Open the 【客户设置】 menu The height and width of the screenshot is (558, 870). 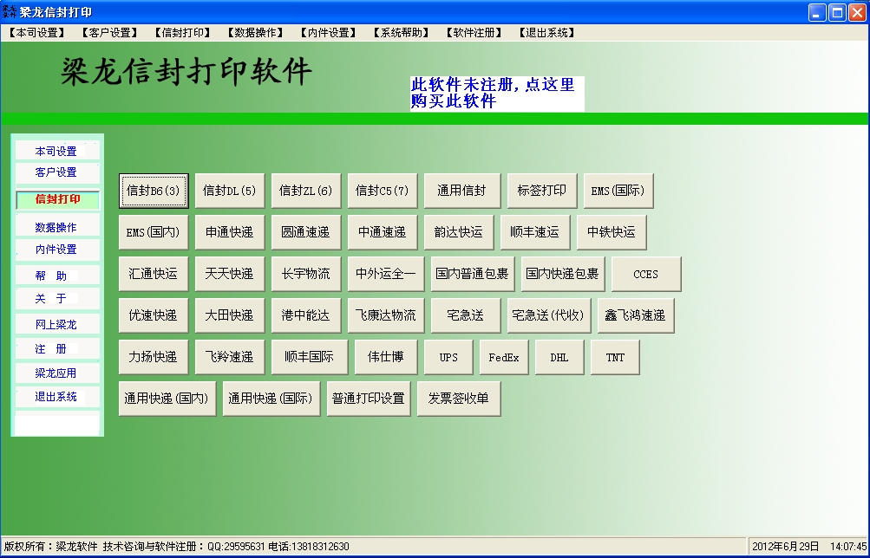tap(110, 33)
